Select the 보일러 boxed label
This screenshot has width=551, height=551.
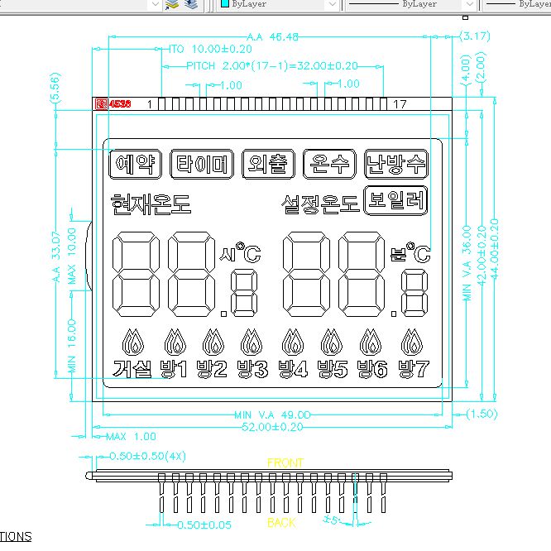(395, 201)
